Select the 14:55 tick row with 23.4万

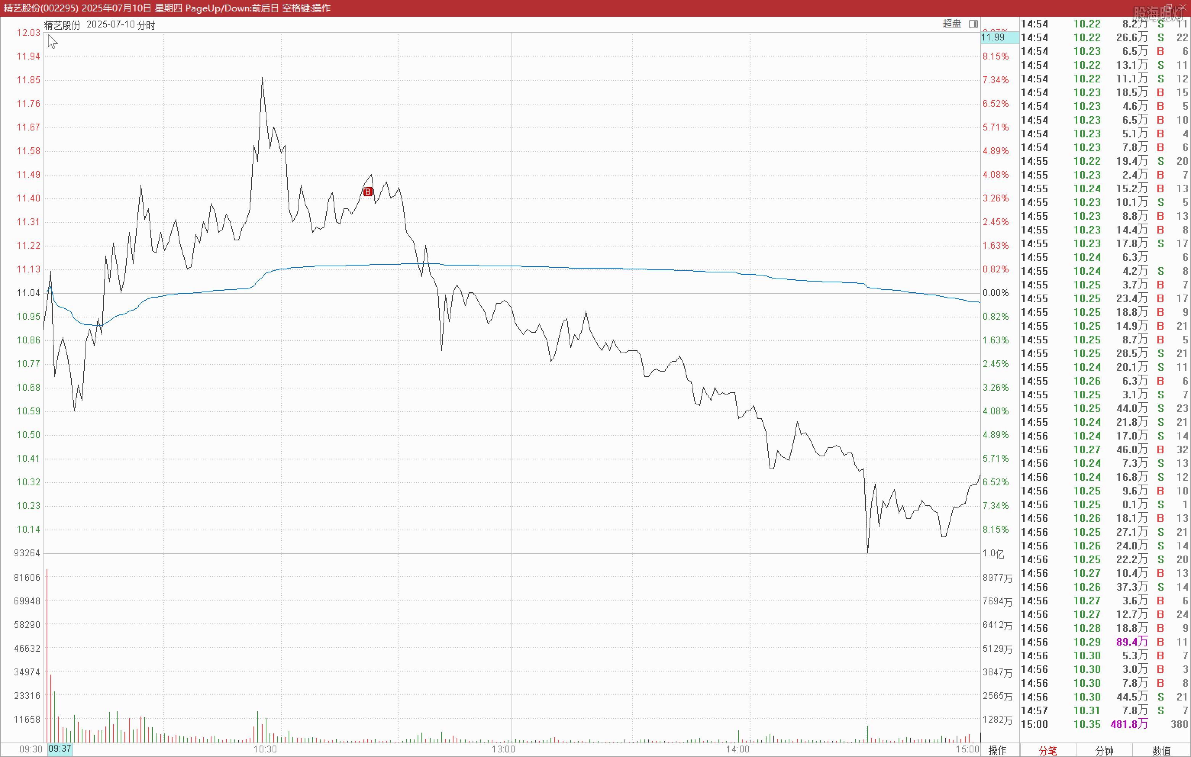(1104, 299)
